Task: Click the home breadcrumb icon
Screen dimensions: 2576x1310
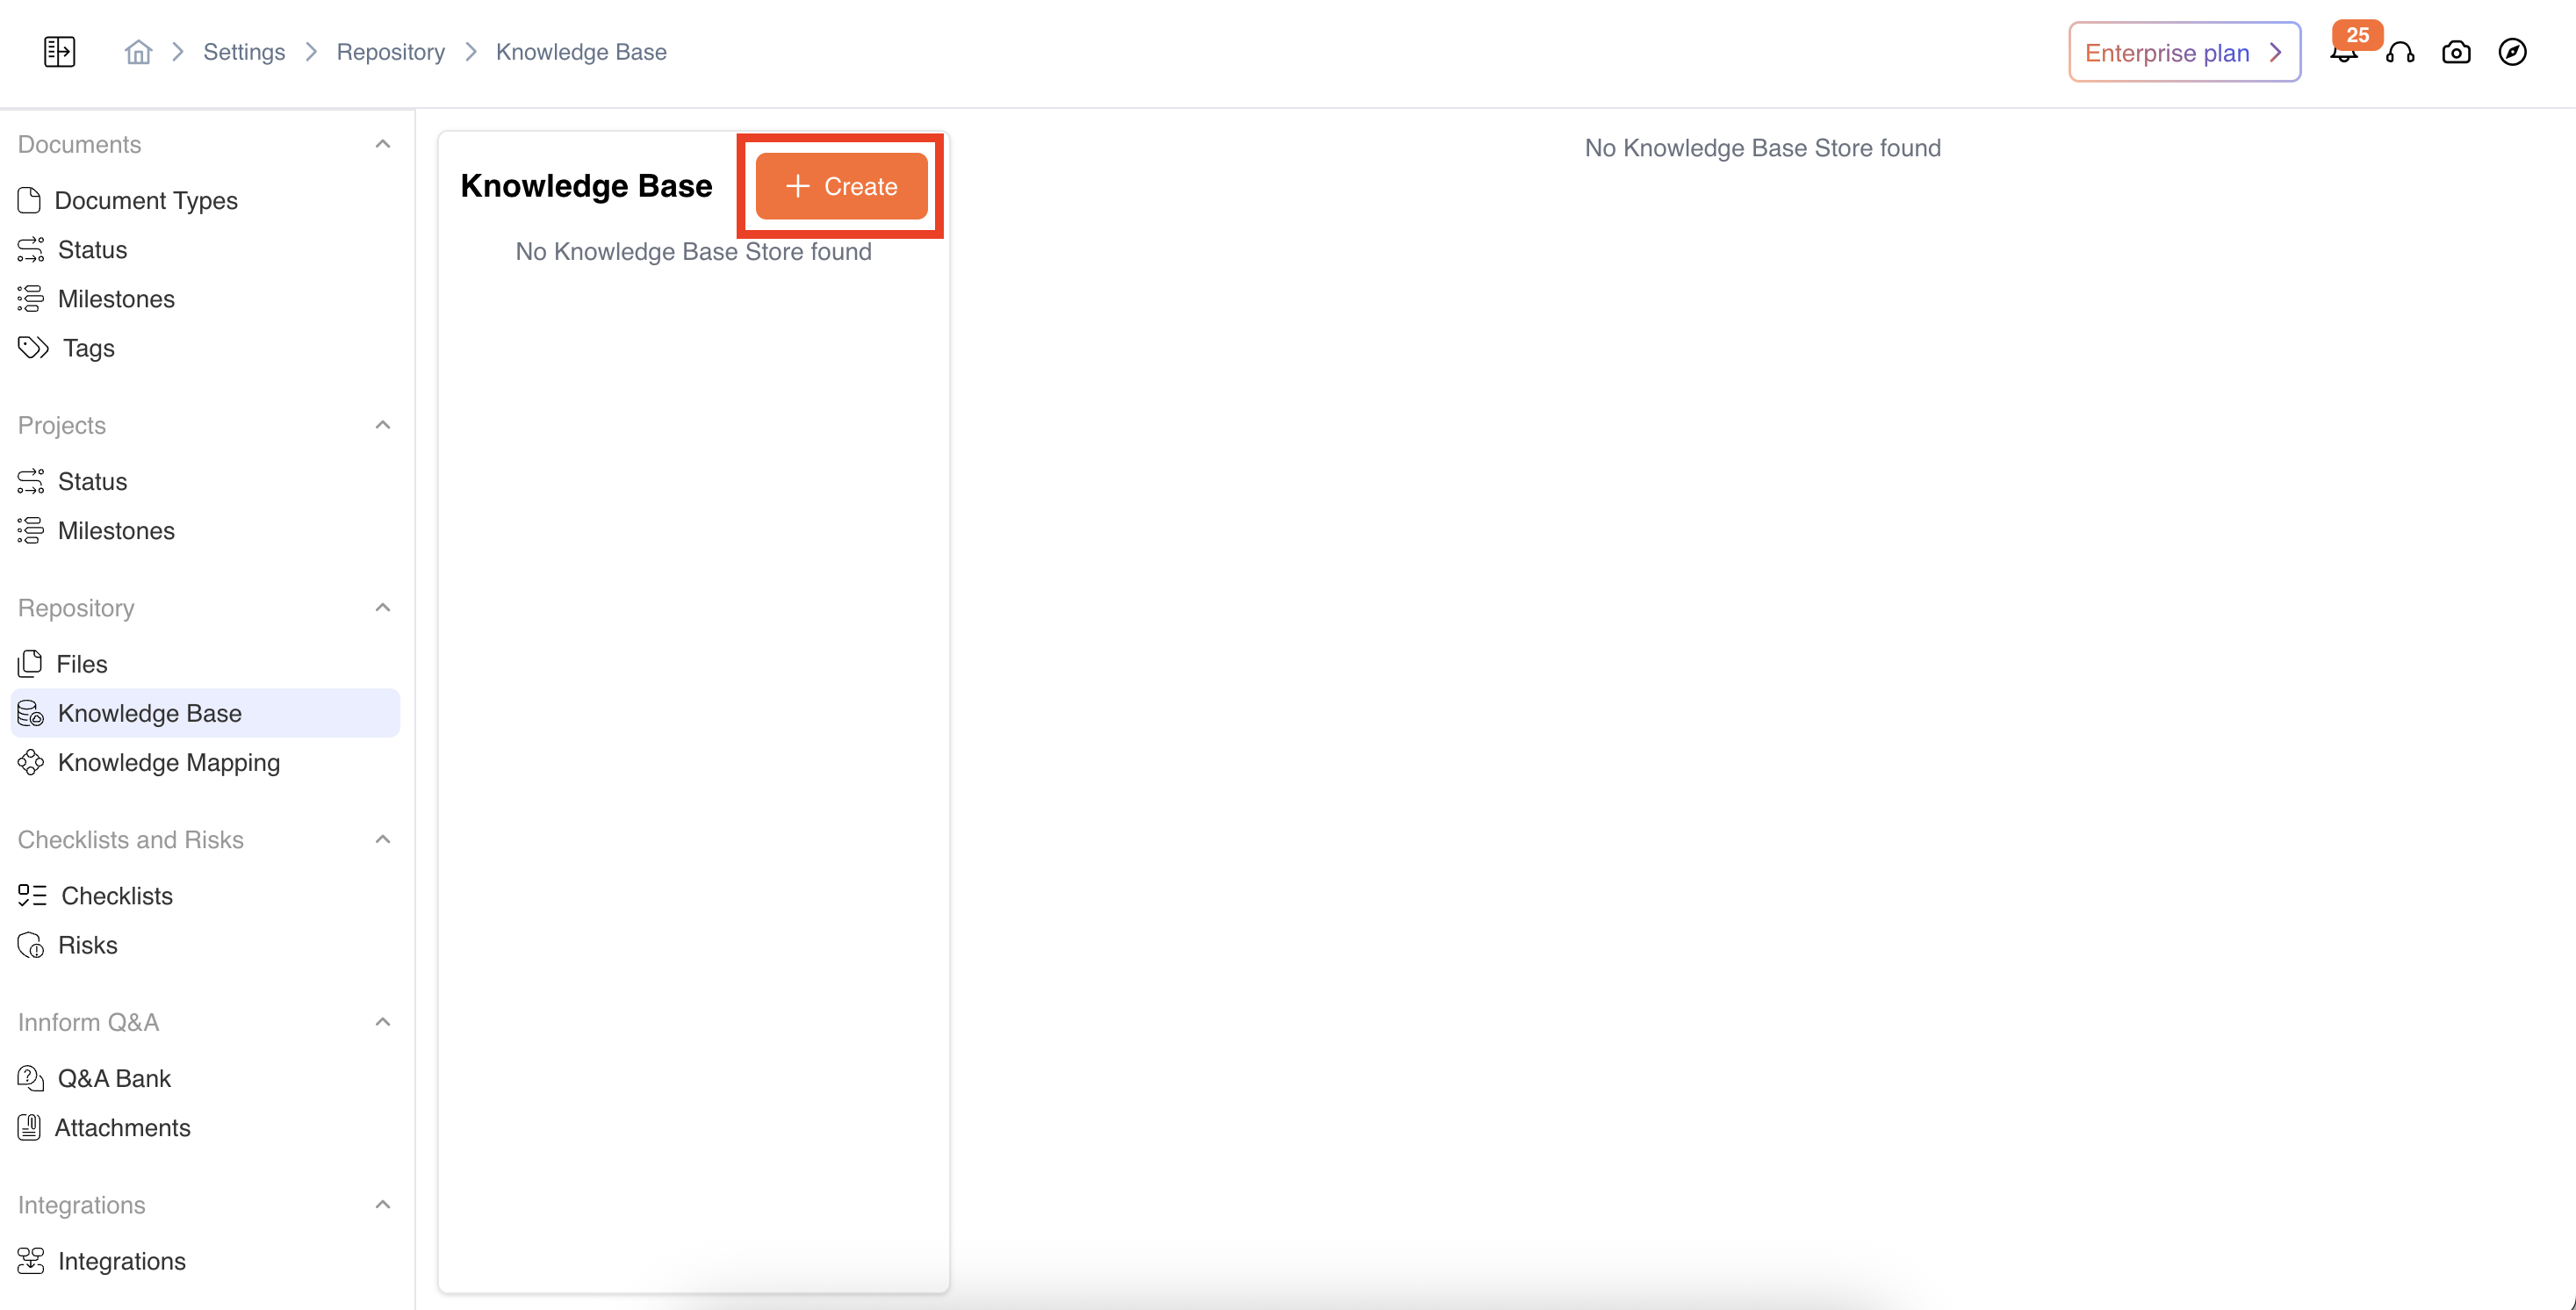Action: [x=138, y=51]
